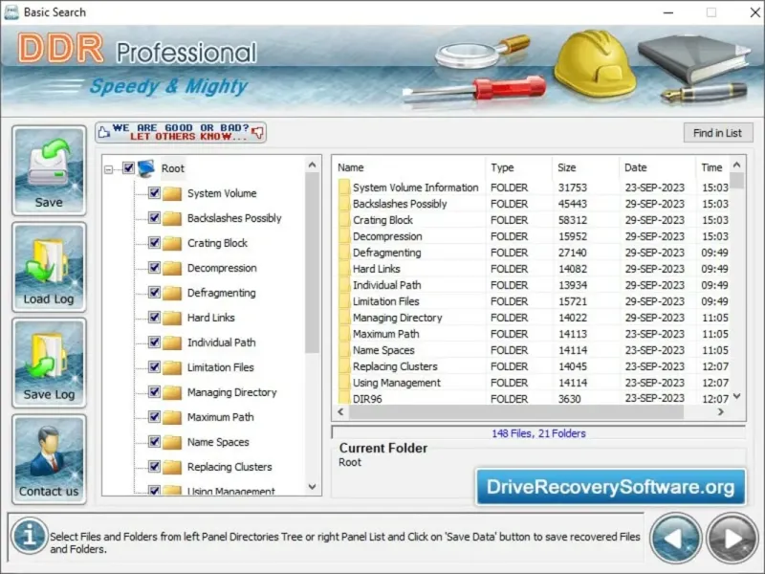Click the file list scroll right arrow
Image resolution: width=765 pixels, height=574 pixels.
(x=721, y=411)
